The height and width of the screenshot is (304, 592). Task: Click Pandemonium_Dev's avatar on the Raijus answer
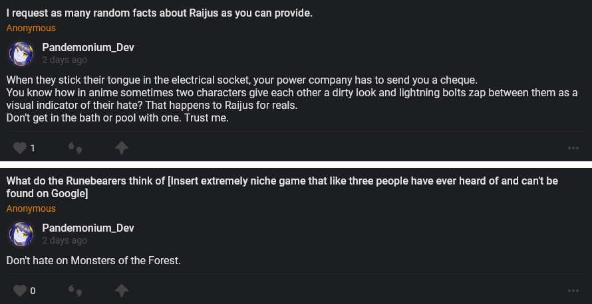(21, 53)
